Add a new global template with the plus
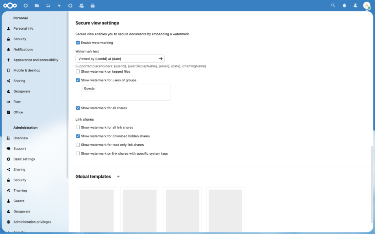This screenshot has height=234, width=375. point(118,176)
